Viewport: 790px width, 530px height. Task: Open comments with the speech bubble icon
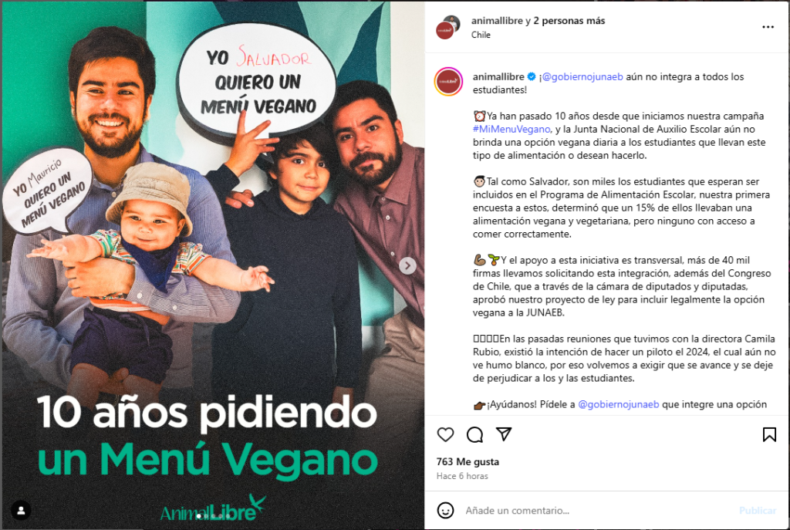tap(474, 434)
